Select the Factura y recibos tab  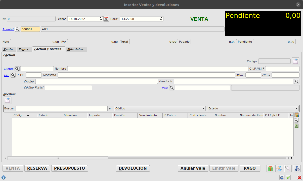coord(49,49)
